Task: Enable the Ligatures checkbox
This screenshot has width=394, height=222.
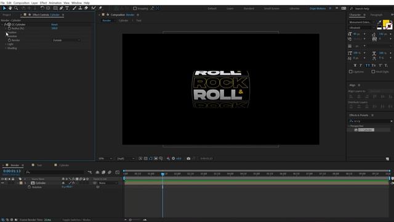Action: coord(350,72)
